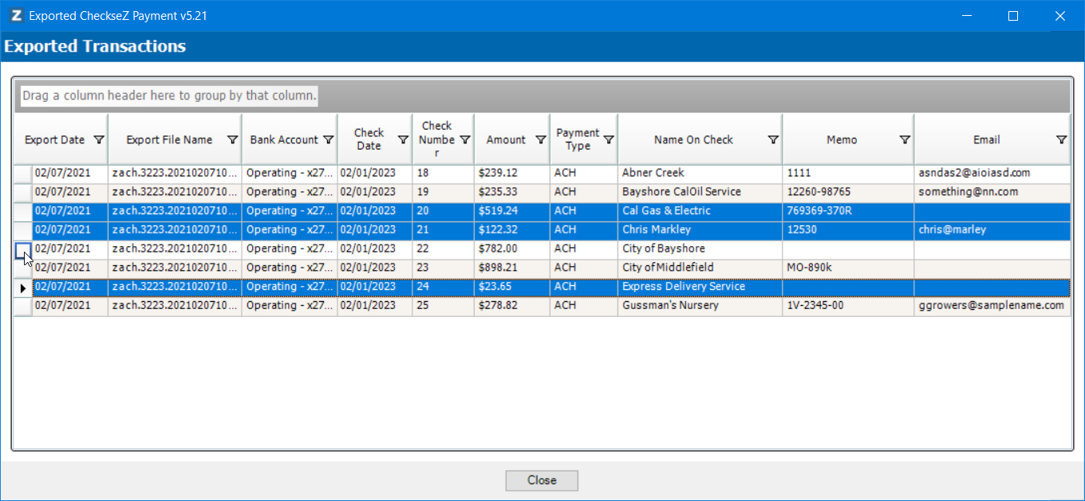Click the $782.00 amount cell

[512, 249]
